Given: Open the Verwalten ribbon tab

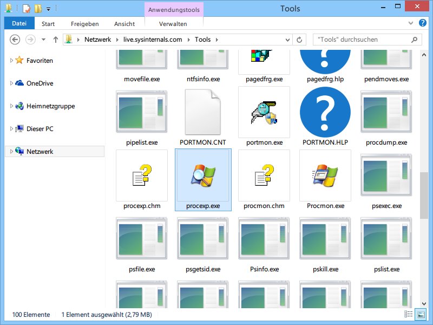Looking at the screenshot, I should pos(173,24).
